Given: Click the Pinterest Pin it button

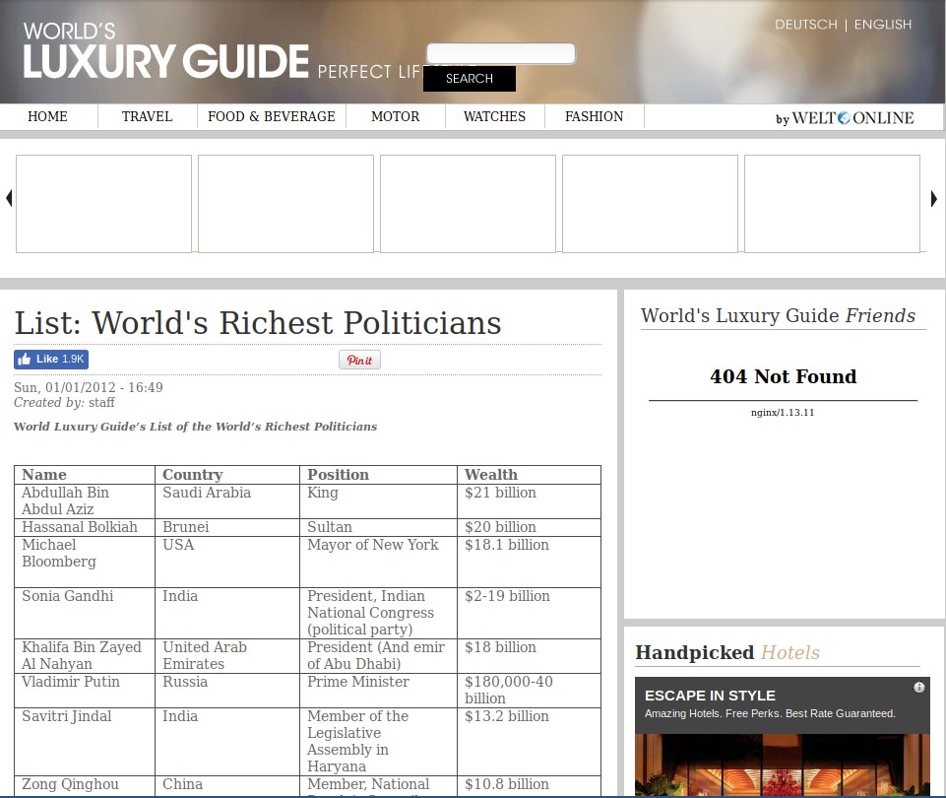Looking at the screenshot, I should (359, 360).
